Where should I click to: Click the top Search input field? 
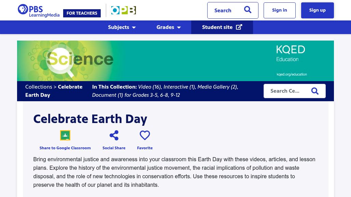coord(225,11)
